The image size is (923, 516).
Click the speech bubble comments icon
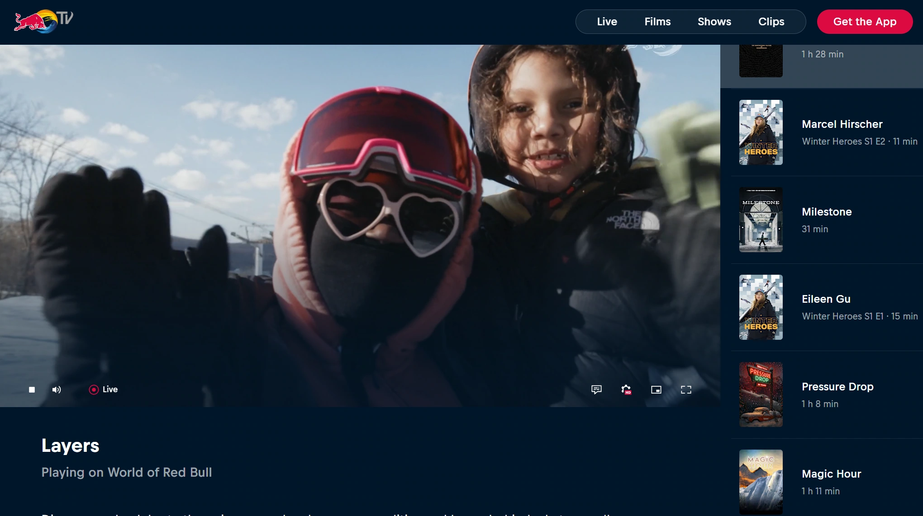coord(596,389)
